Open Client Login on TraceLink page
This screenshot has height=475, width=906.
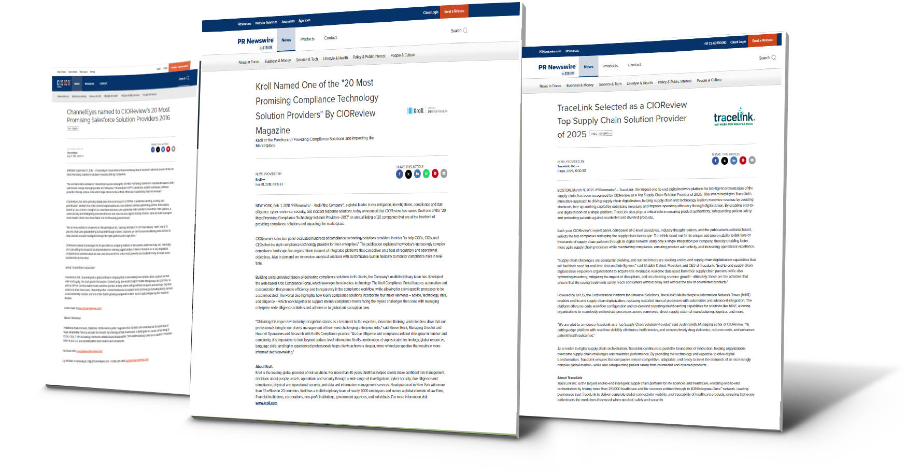pos(738,42)
